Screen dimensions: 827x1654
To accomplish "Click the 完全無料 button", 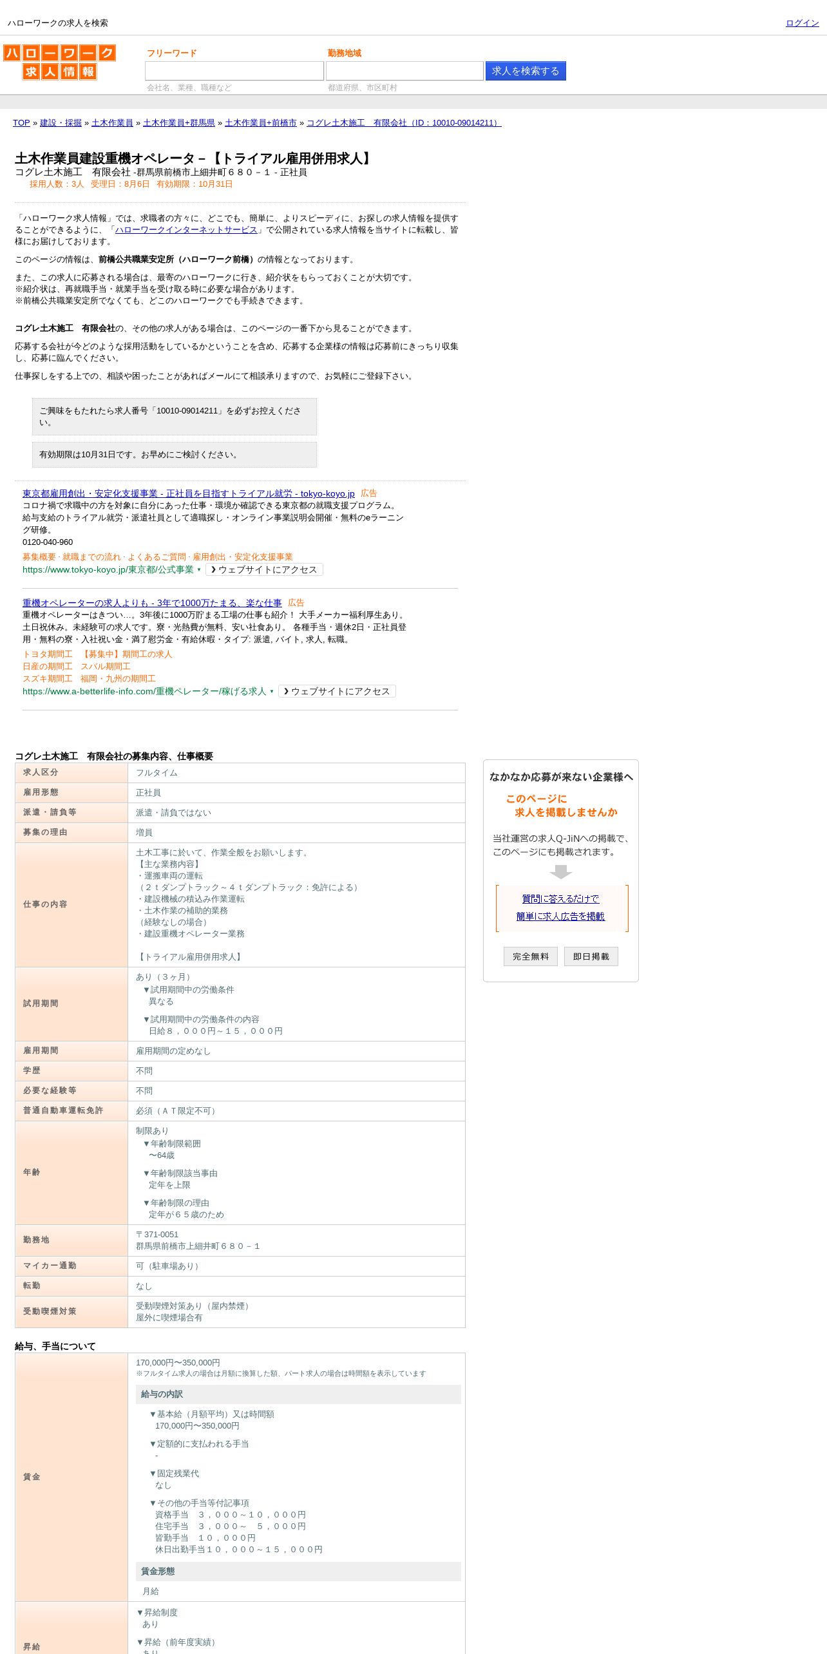I will (531, 956).
